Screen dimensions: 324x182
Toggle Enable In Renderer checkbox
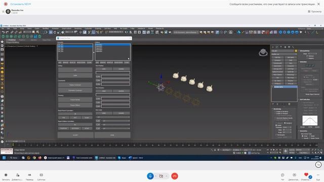click(x=275, y=111)
